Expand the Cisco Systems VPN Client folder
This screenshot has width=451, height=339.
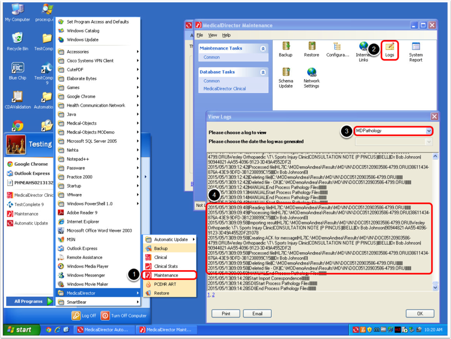(98, 61)
